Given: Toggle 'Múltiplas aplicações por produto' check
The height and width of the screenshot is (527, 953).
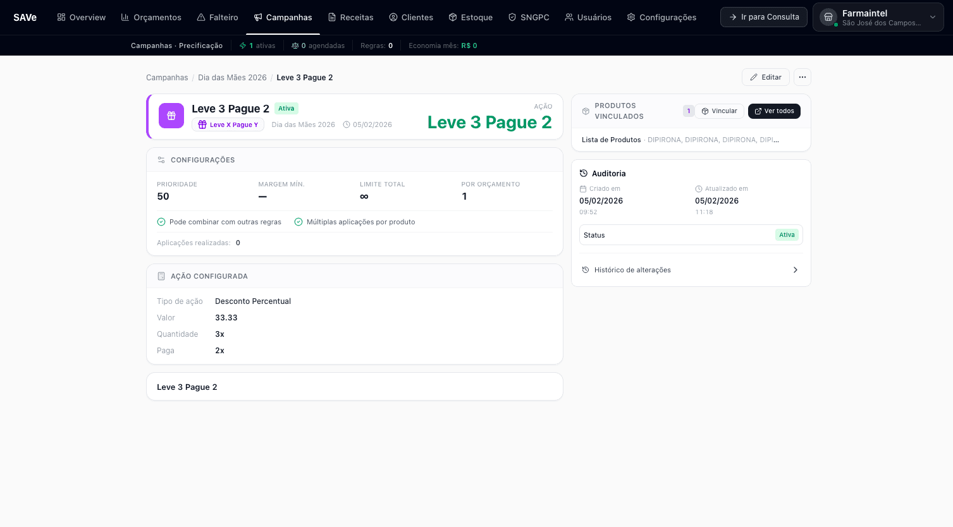Looking at the screenshot, I should (298, 222).
